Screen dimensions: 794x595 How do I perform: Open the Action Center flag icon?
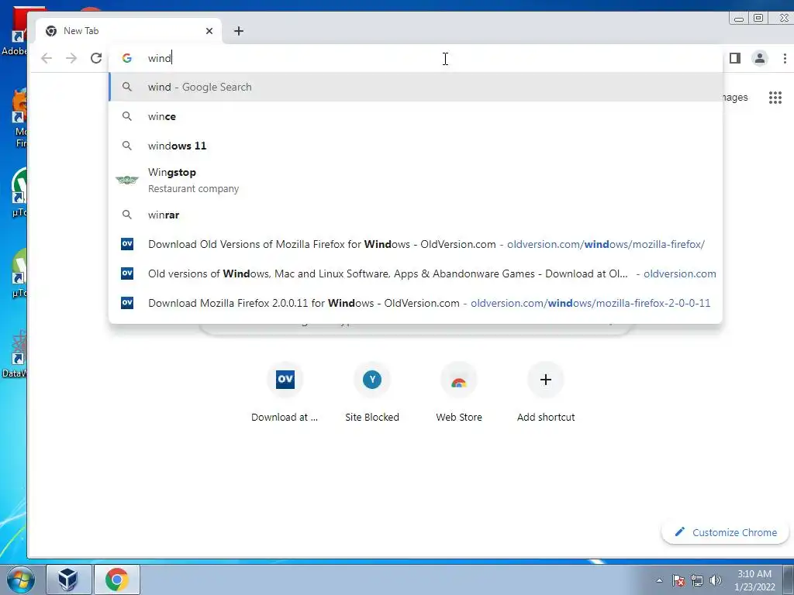pyautogui.click(x=678, y=580)
